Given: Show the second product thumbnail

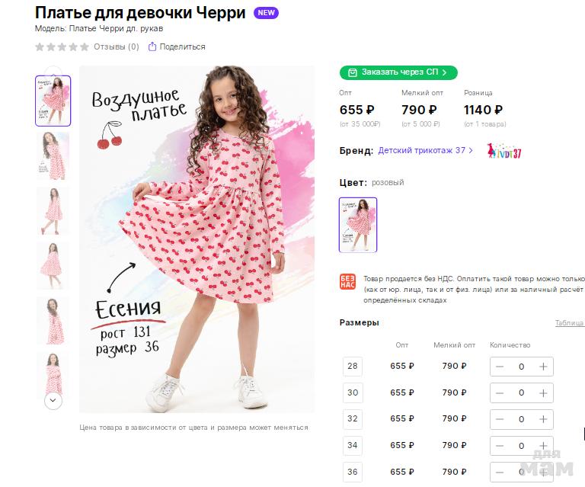Looking at the screenshot, I should coord(53,155).
